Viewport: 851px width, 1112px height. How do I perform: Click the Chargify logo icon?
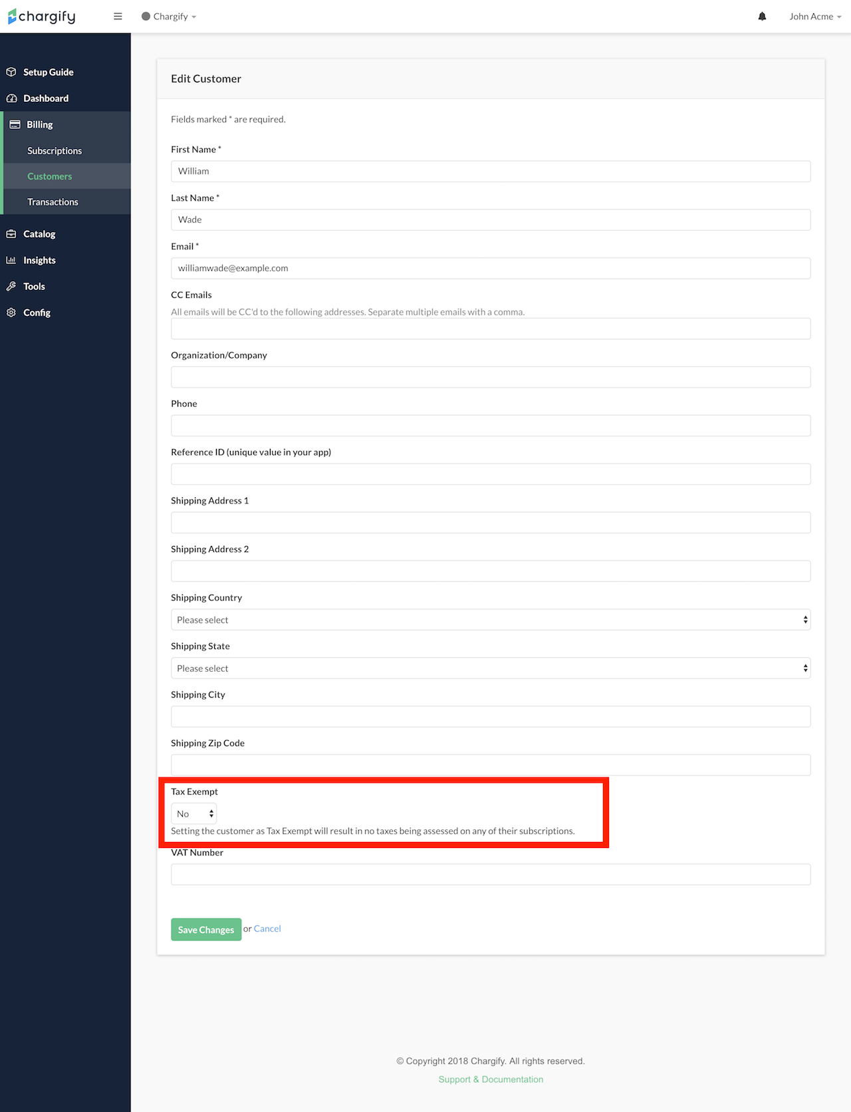[12, 17]
